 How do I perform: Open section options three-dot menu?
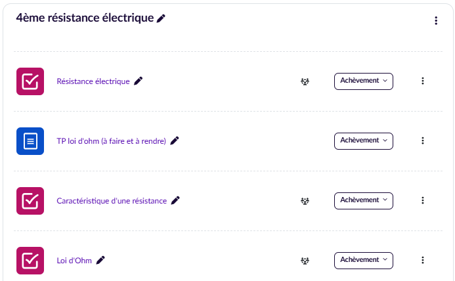(x=435, y=21)
